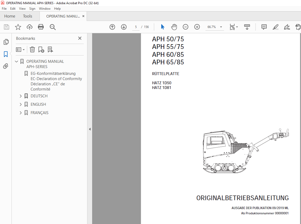Click the total pages 156 label

(147, 27)
